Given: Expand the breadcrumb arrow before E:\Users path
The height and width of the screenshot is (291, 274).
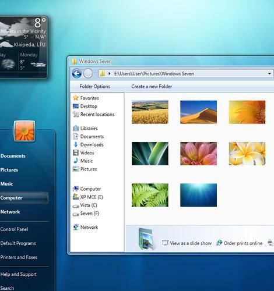Looking at the screenshot, I should (110, 73).
